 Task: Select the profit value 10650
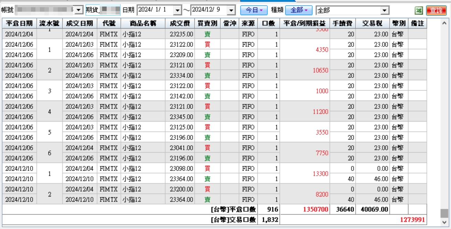[x=321, y=70]
